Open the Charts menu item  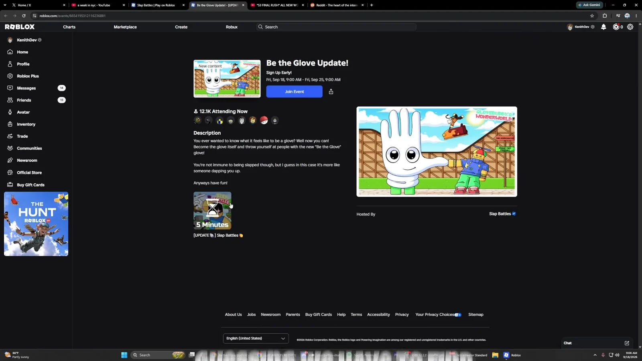click(69, 27)
